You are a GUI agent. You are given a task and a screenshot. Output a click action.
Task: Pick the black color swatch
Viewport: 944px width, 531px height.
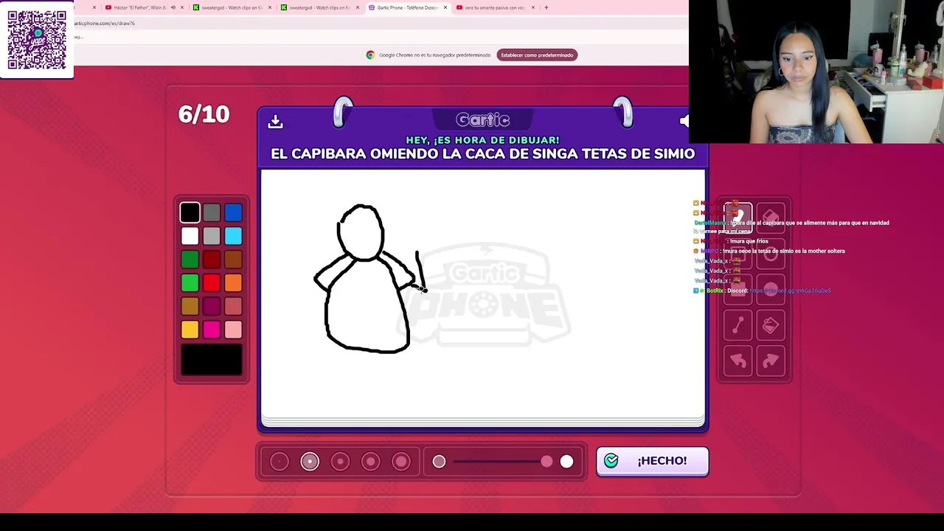[x=190, y=212]
